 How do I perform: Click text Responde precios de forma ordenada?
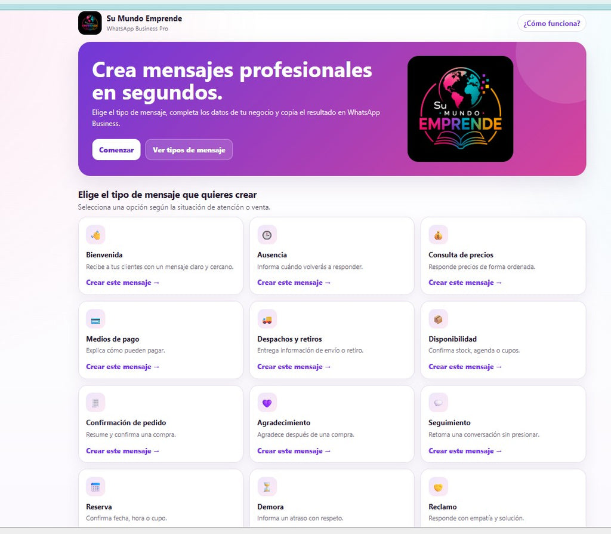(x=482, y=267)
